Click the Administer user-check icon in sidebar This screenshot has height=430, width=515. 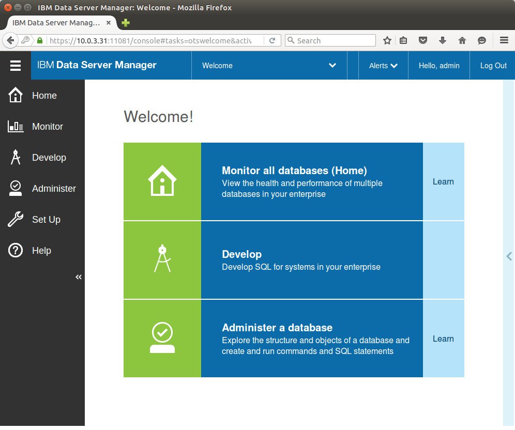point(16,189)
